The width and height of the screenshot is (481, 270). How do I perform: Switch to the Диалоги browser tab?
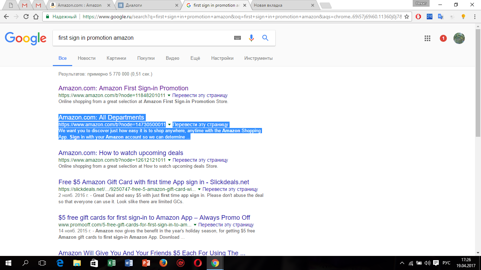tap(148, 5)
